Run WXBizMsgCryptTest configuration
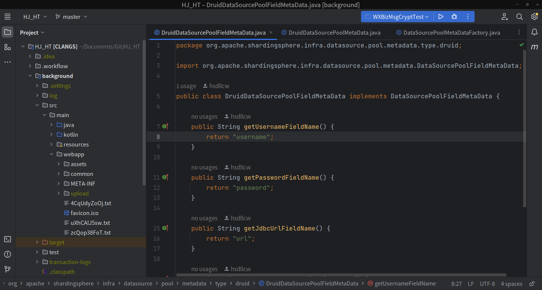 pos(441,17)
